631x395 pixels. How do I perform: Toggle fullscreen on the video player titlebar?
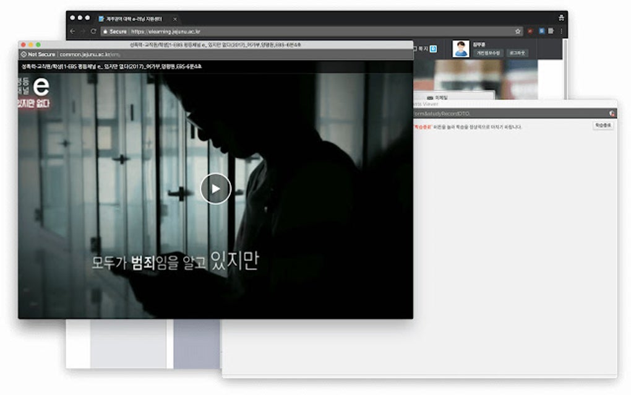pos(36,45)
